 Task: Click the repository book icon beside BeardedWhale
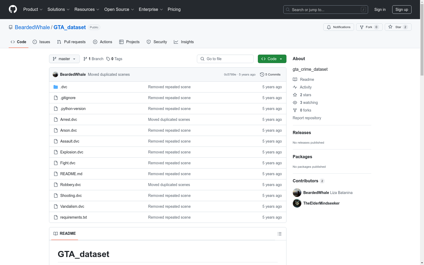tap(11, 27)
